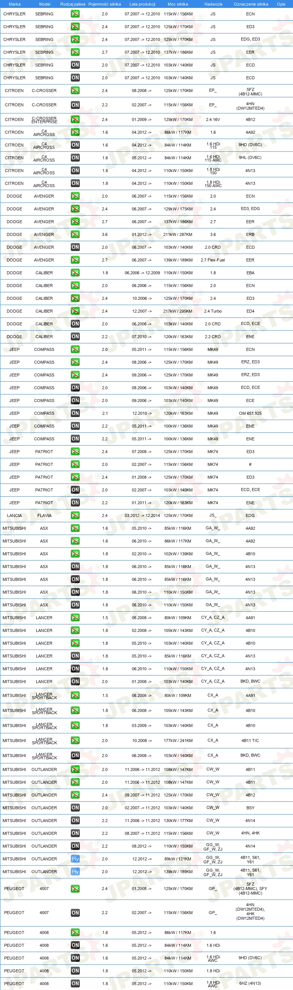Select the 177kW / 241KM power cell
Viewport: 293px width, 990px height.
coord(178,741)
